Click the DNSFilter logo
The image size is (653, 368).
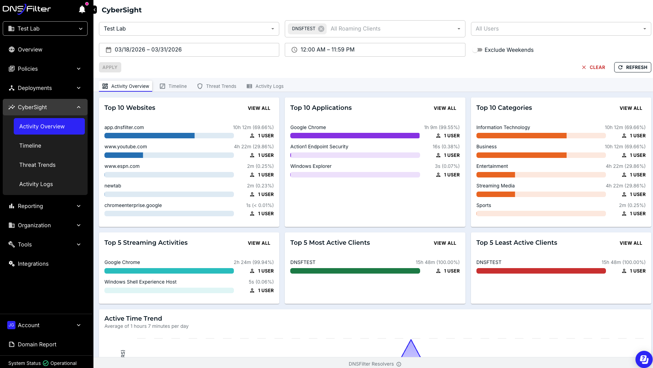coord(27,9)
